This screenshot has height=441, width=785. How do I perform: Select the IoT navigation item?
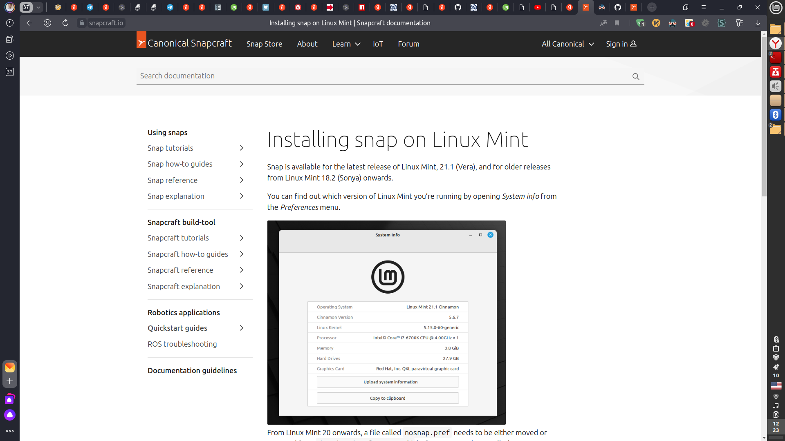click(378, 44)
